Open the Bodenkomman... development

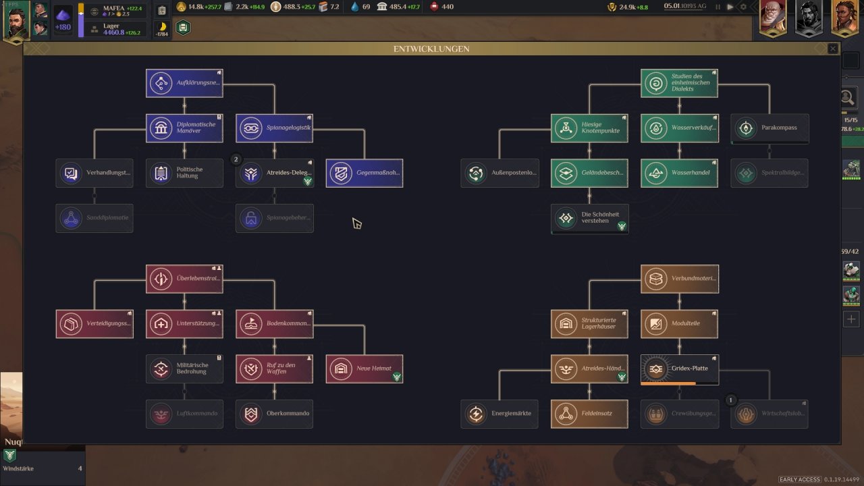coord(274,324)
